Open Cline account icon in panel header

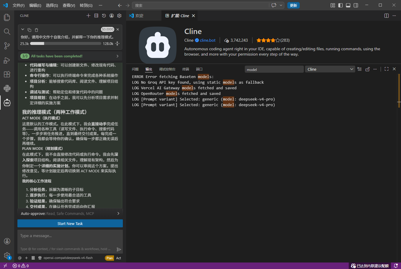pos(112,16)
